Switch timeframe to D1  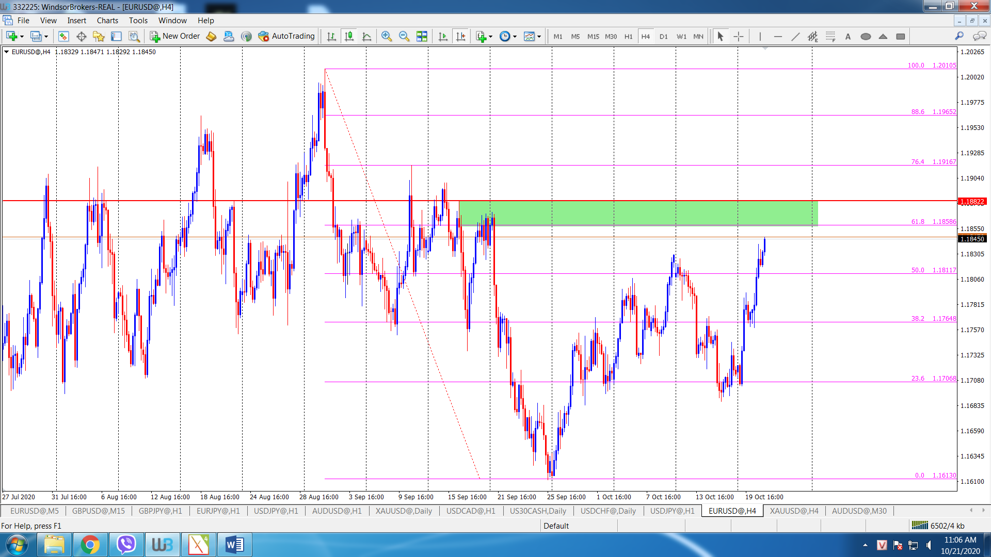tap(664, 36)
